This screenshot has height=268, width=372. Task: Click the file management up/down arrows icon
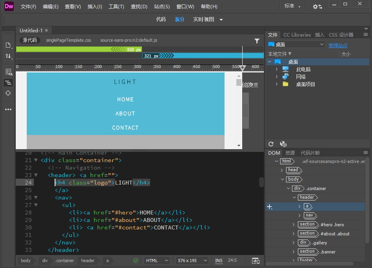(x=8, y=56)
